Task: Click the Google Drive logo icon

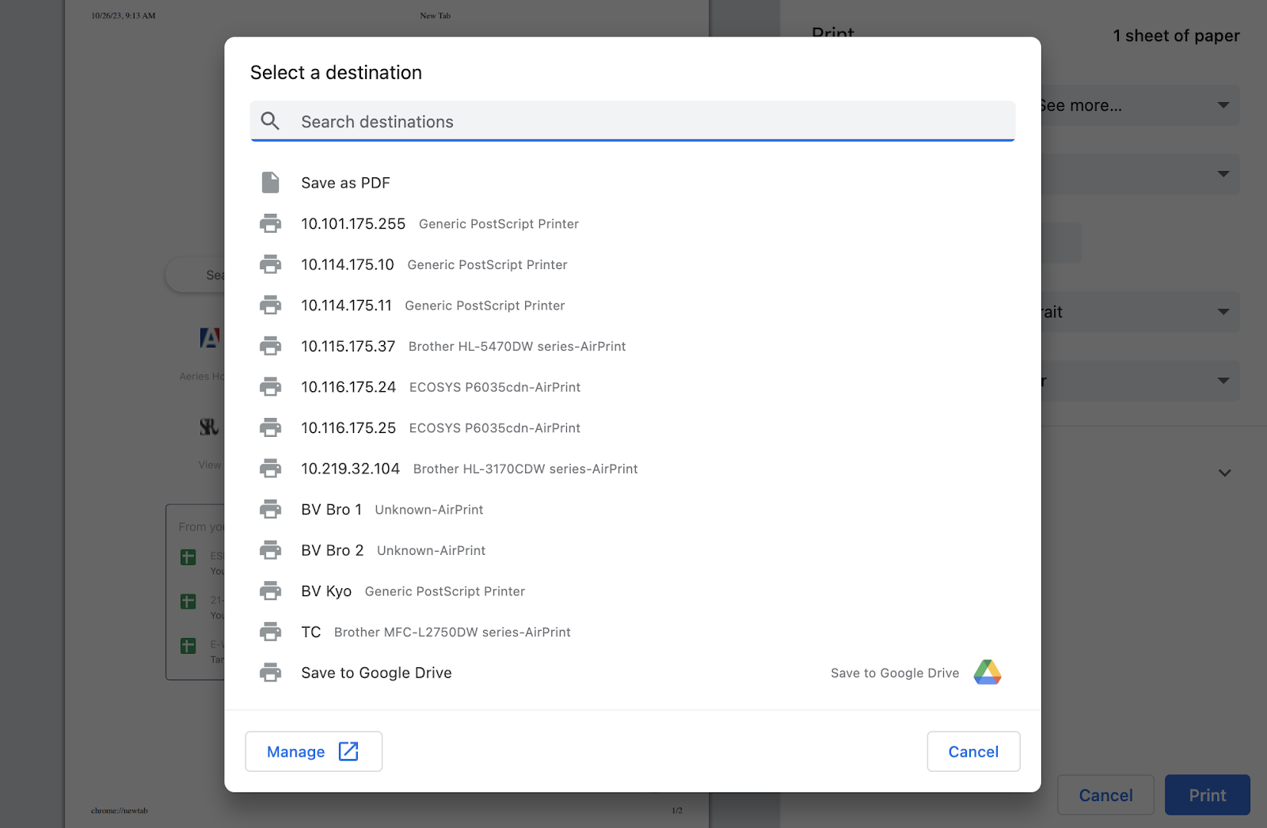Action: pyautogui.click(x=987, y=672)
